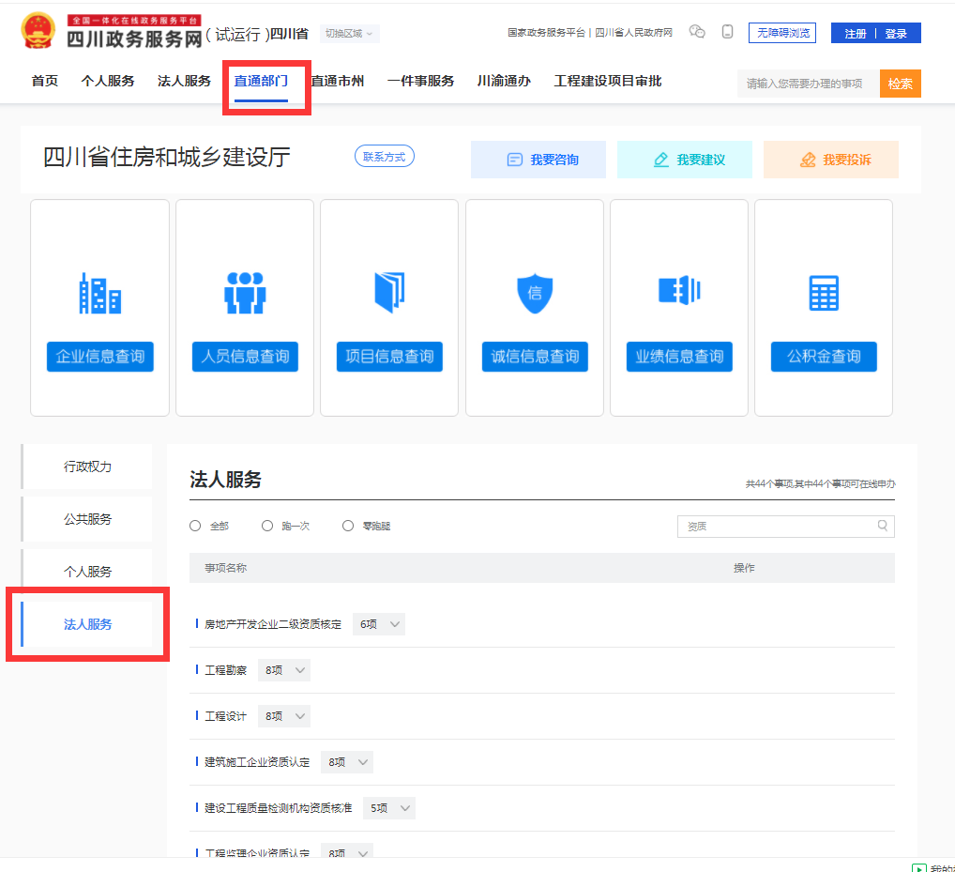Click the project info folder icon
Screen dimensions: 955x872
click(x=389, y=293)
